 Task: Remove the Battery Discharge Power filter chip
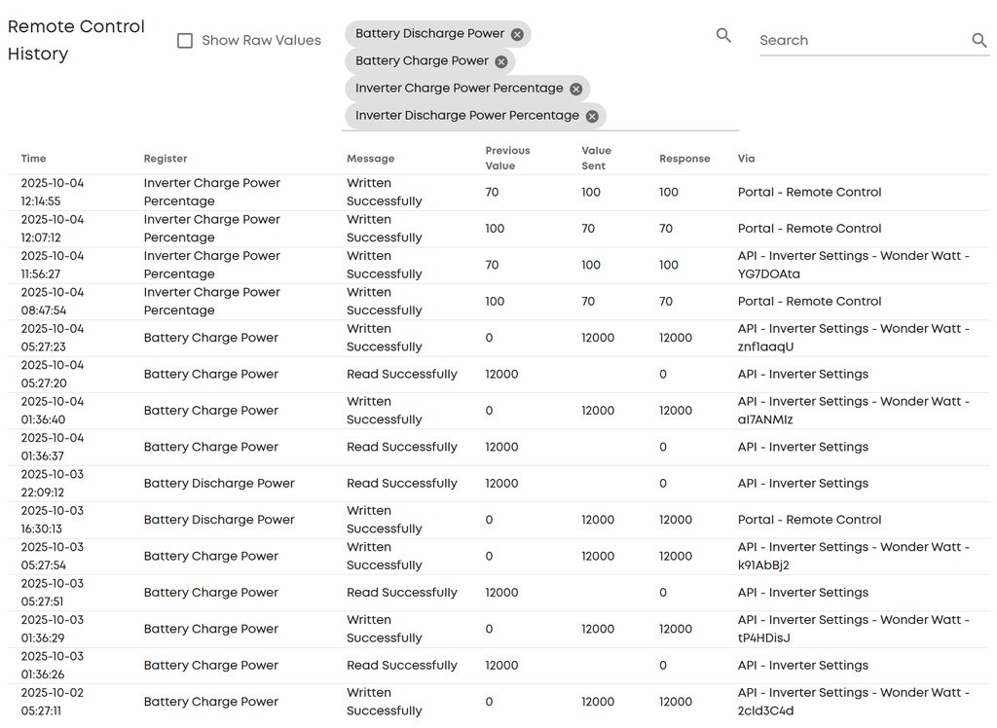click(x=517, y=34)
